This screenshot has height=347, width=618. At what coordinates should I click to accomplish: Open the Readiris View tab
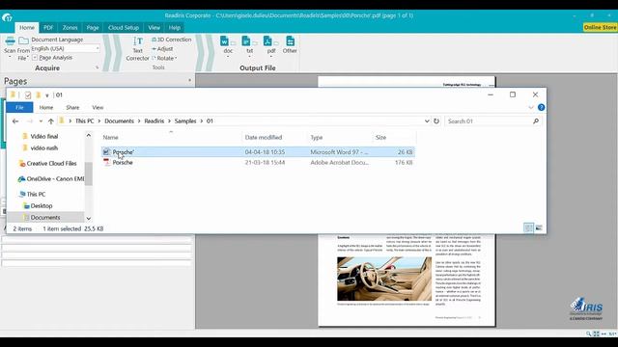pyautogui.click(x=154, y=28)
